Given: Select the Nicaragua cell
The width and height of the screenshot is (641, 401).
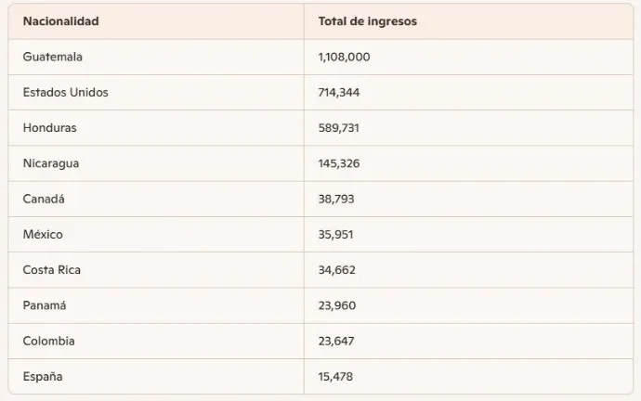Looking at the screenshot, I should (x=51, y=163).
